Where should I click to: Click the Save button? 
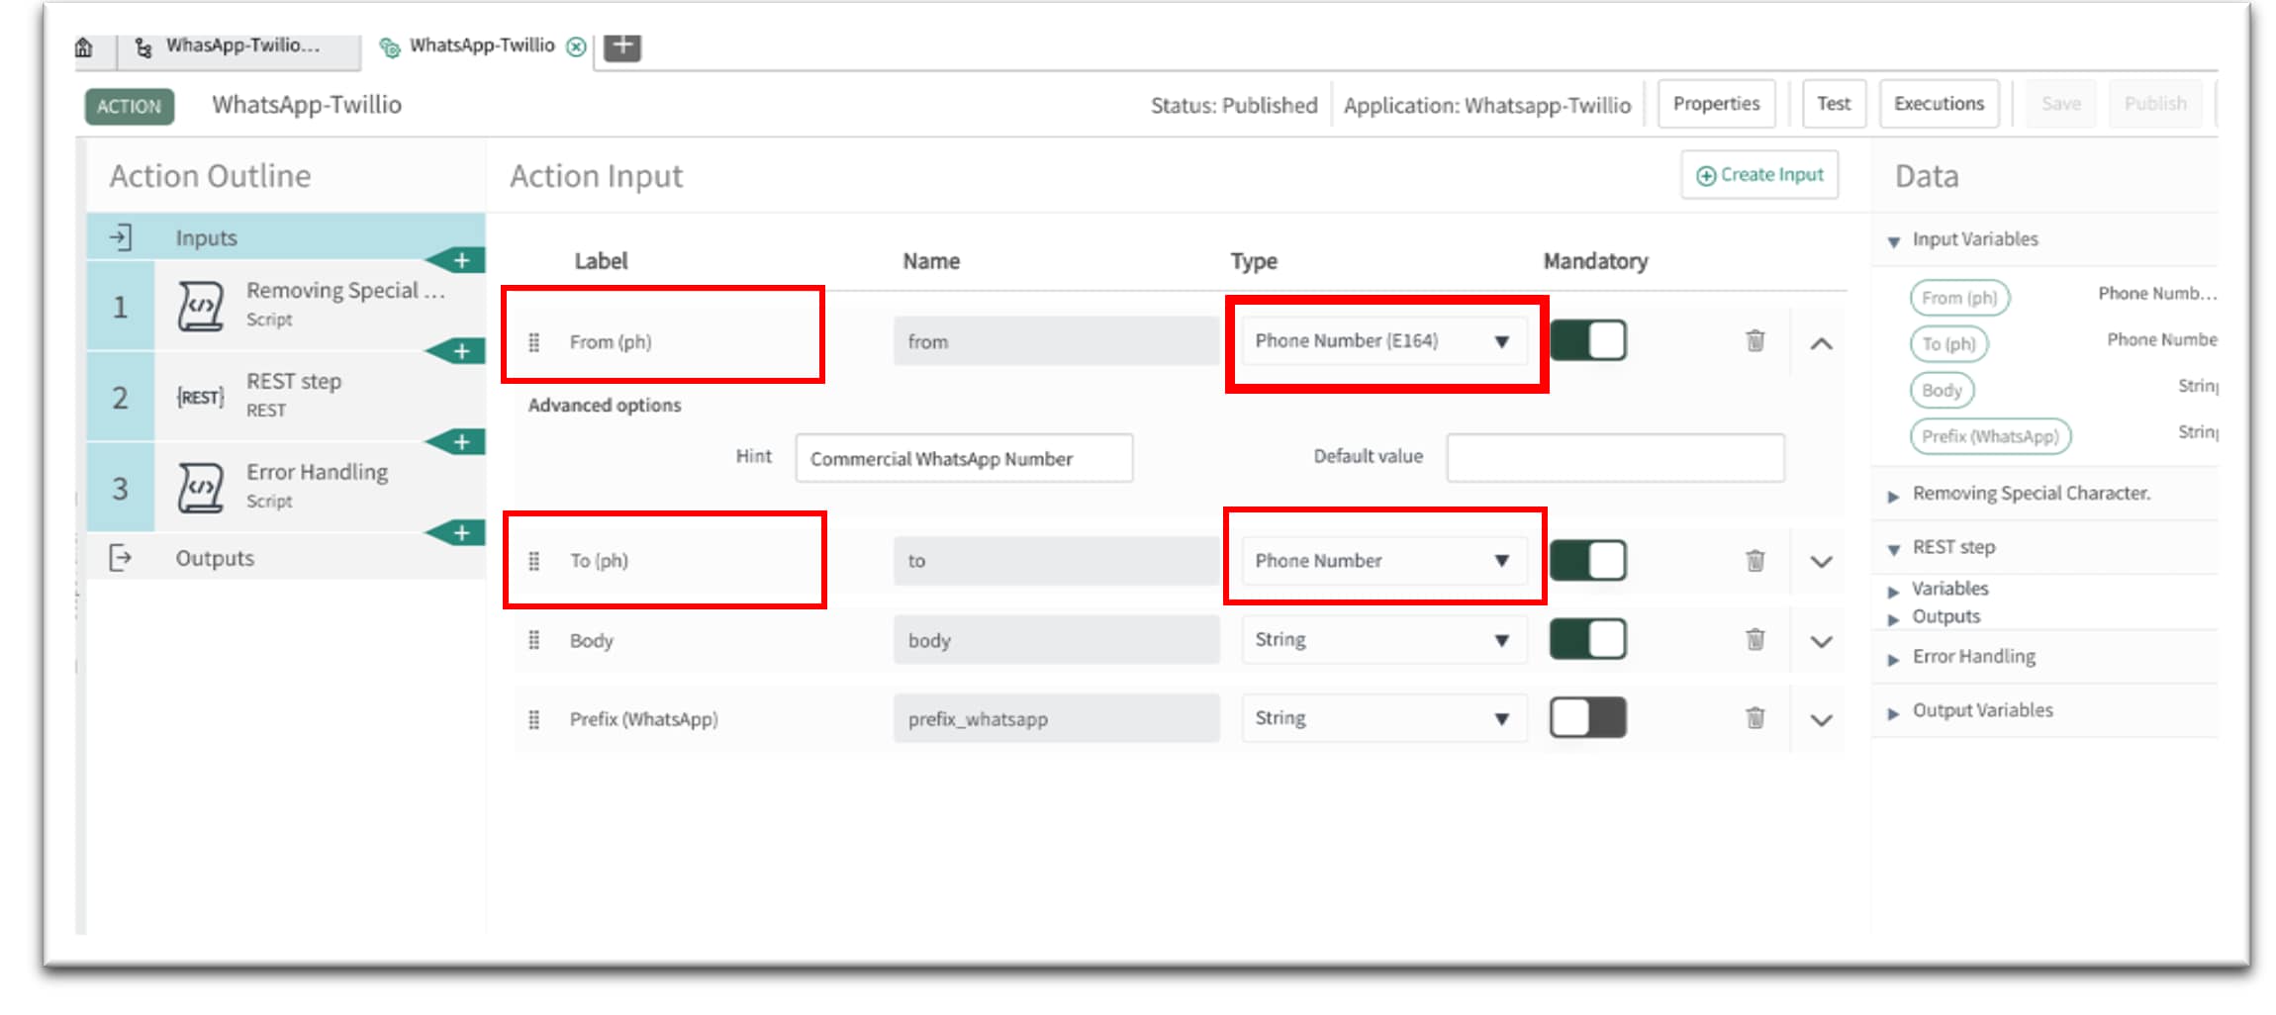[x=2061, y=104]
